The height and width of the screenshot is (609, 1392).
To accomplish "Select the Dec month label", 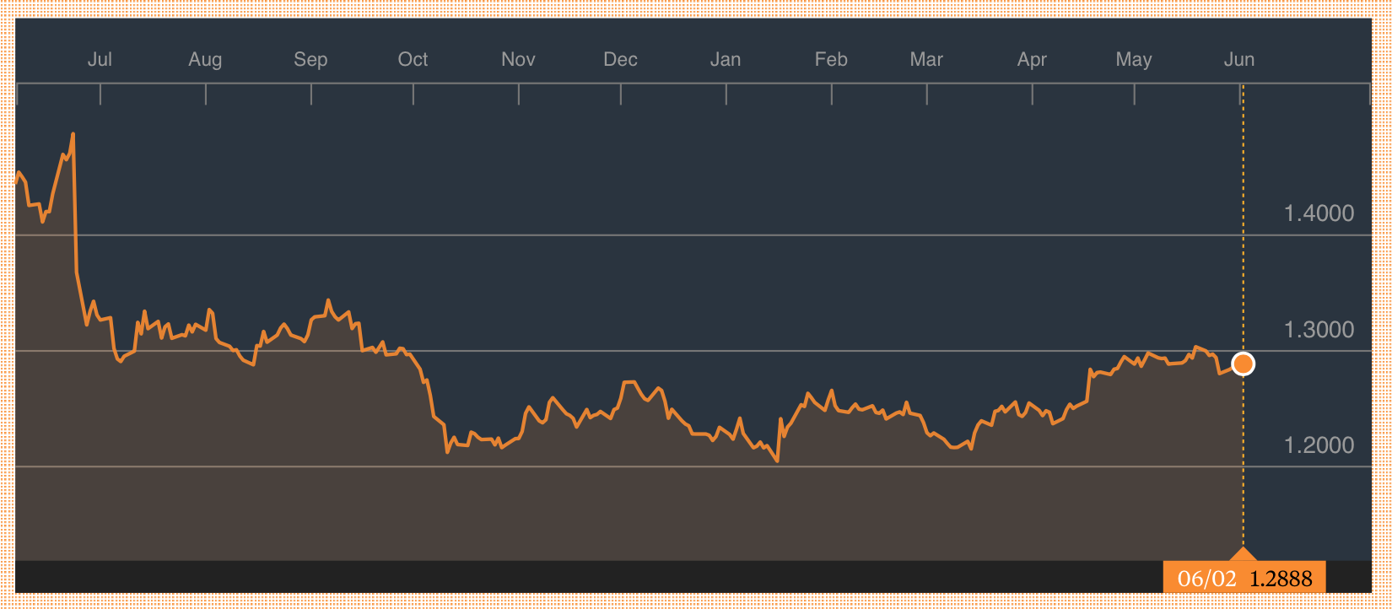I will click(620, 59).
